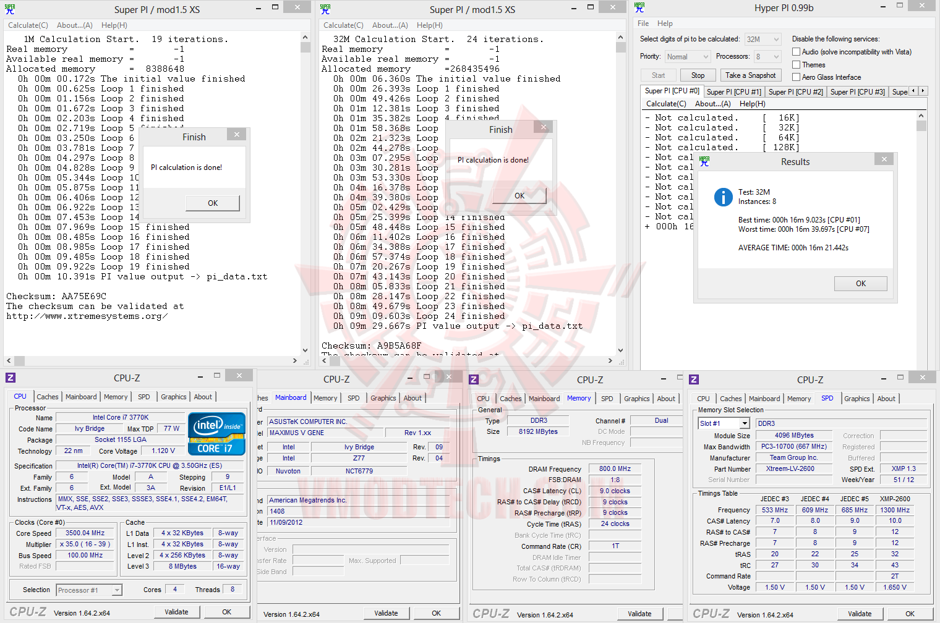
Task: Click the CPU-Z title icon in the SPD tab window
Action: pyautogui.click(x=694, y=379)
